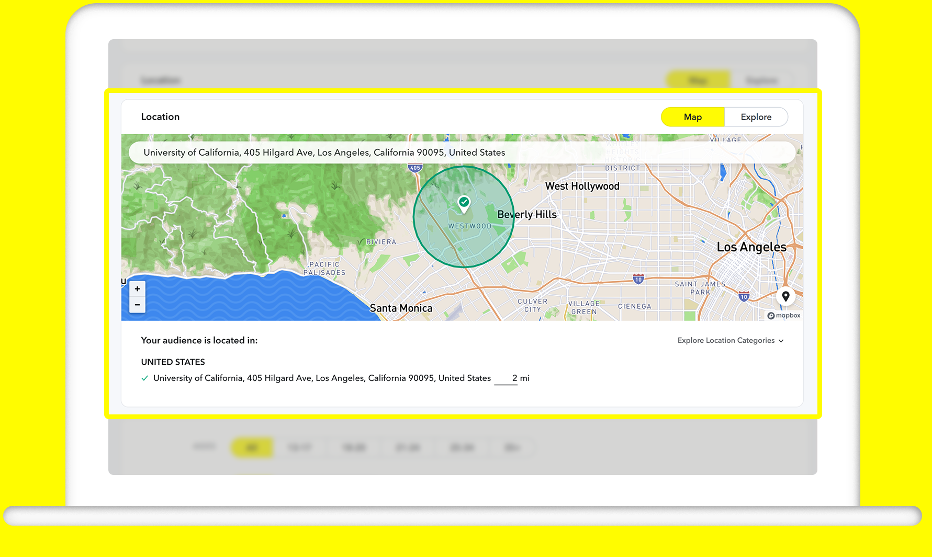
Task: Expand Explore Location Categories dropdown
Action: pos(731,341)
